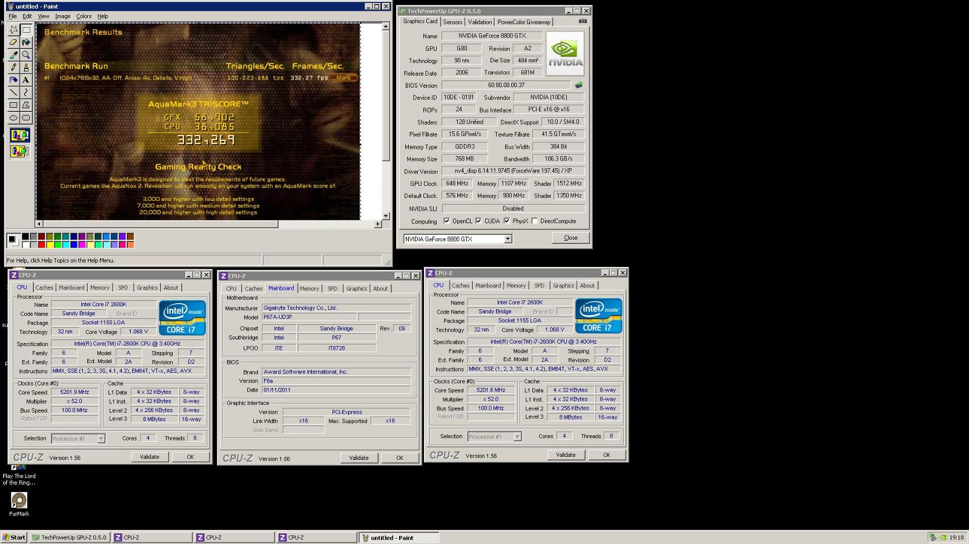Pick the red color swatch in Paint palette
The image size is (969, 544).
click(x=41, y=244)
